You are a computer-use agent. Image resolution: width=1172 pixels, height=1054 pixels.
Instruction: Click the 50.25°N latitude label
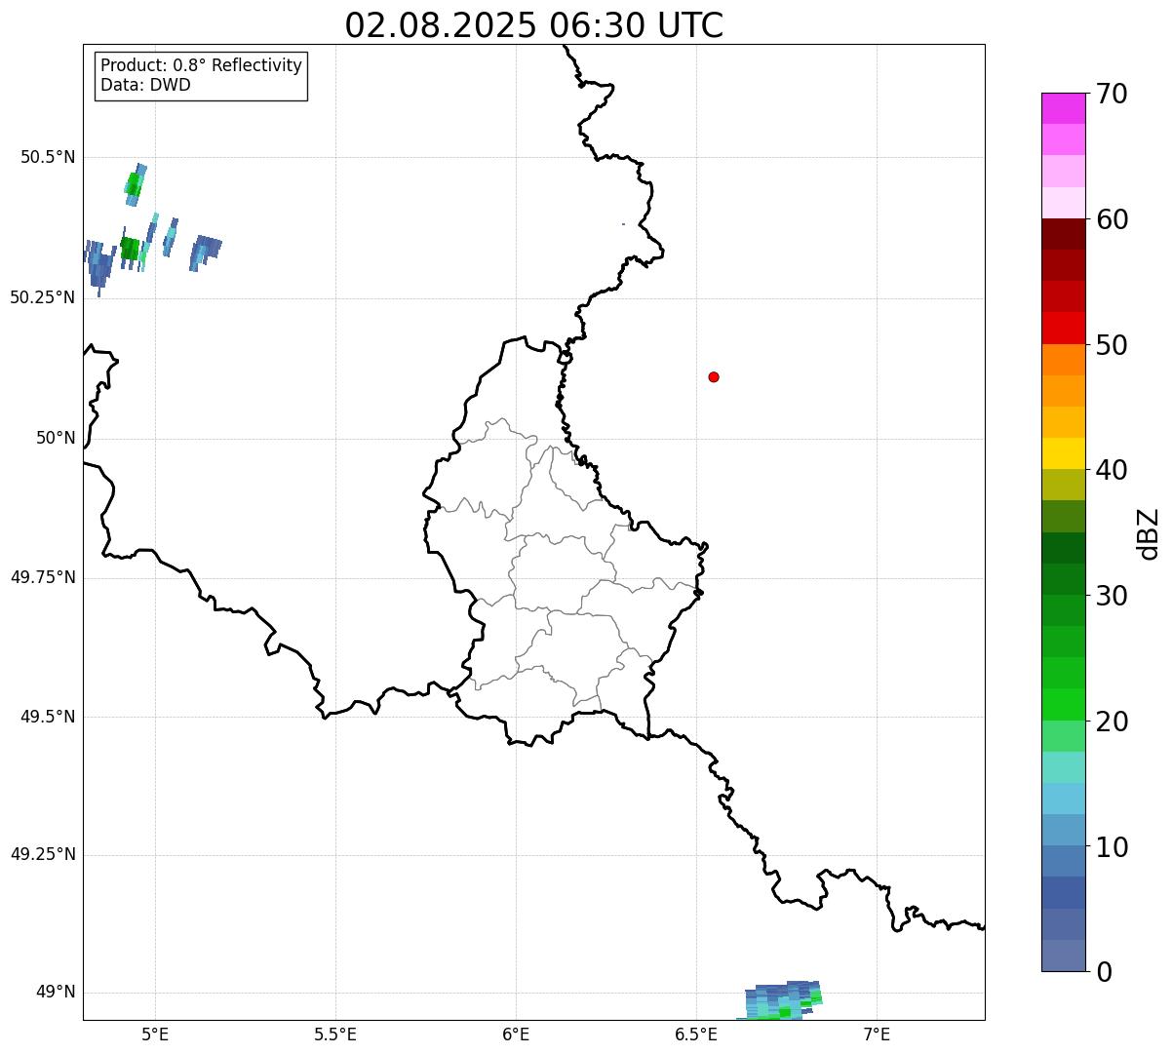(x=42, y=297)
